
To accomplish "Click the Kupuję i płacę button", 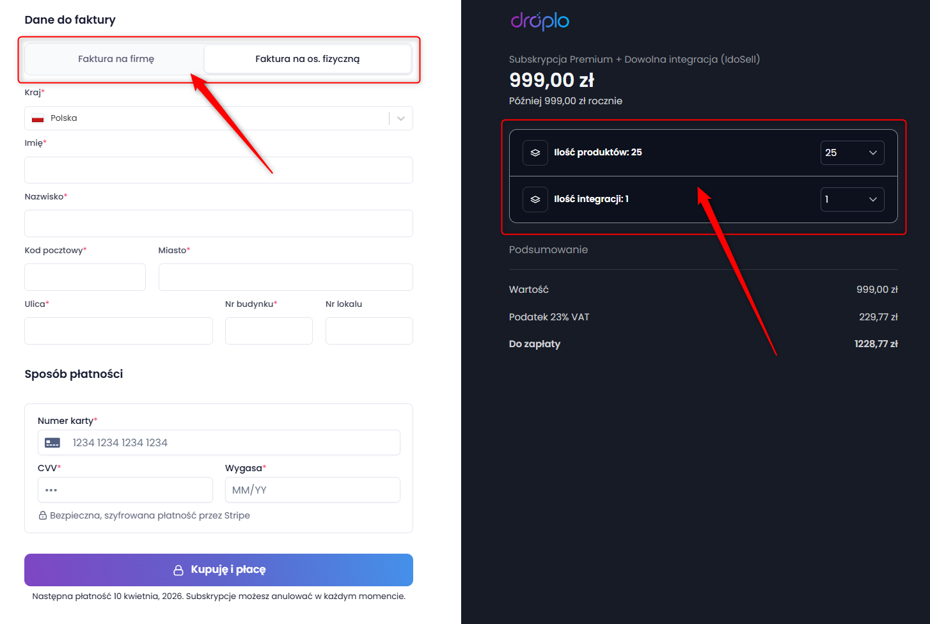I will coord(219,570).
